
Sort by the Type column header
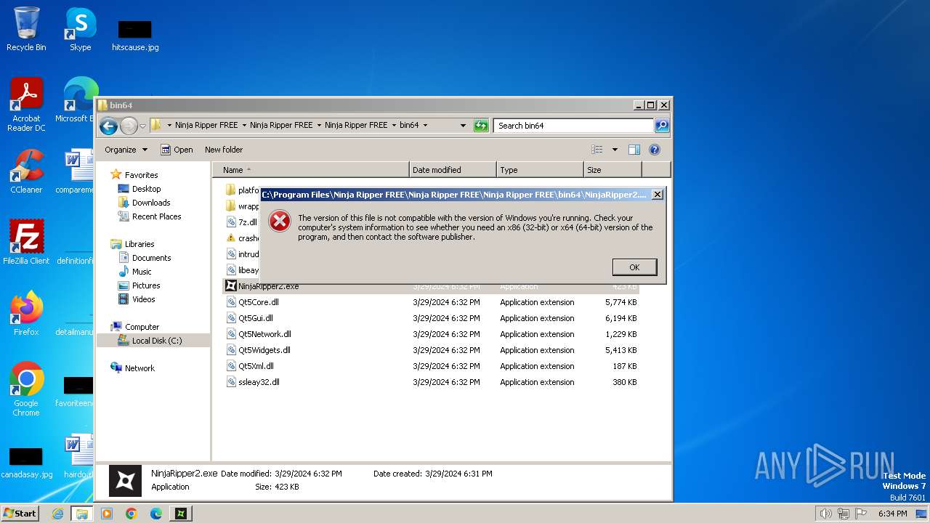click(541, 170)
